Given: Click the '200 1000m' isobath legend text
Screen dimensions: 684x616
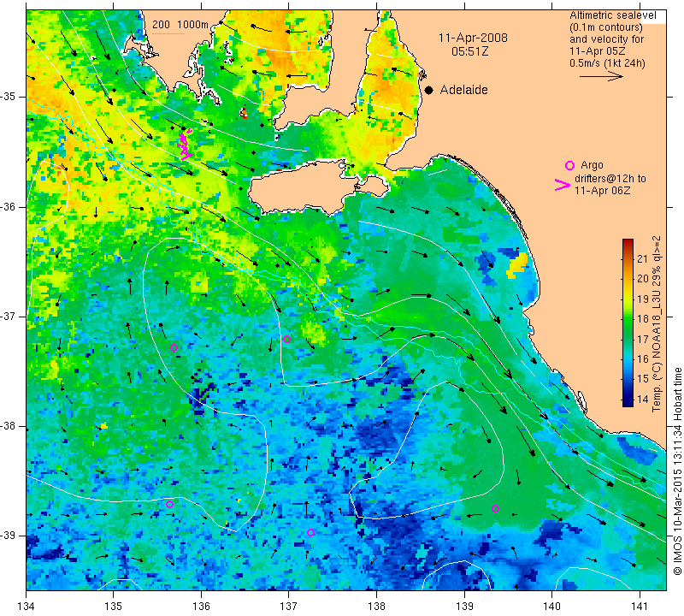Looking at the screenshot, I should [x=180, y=25].
